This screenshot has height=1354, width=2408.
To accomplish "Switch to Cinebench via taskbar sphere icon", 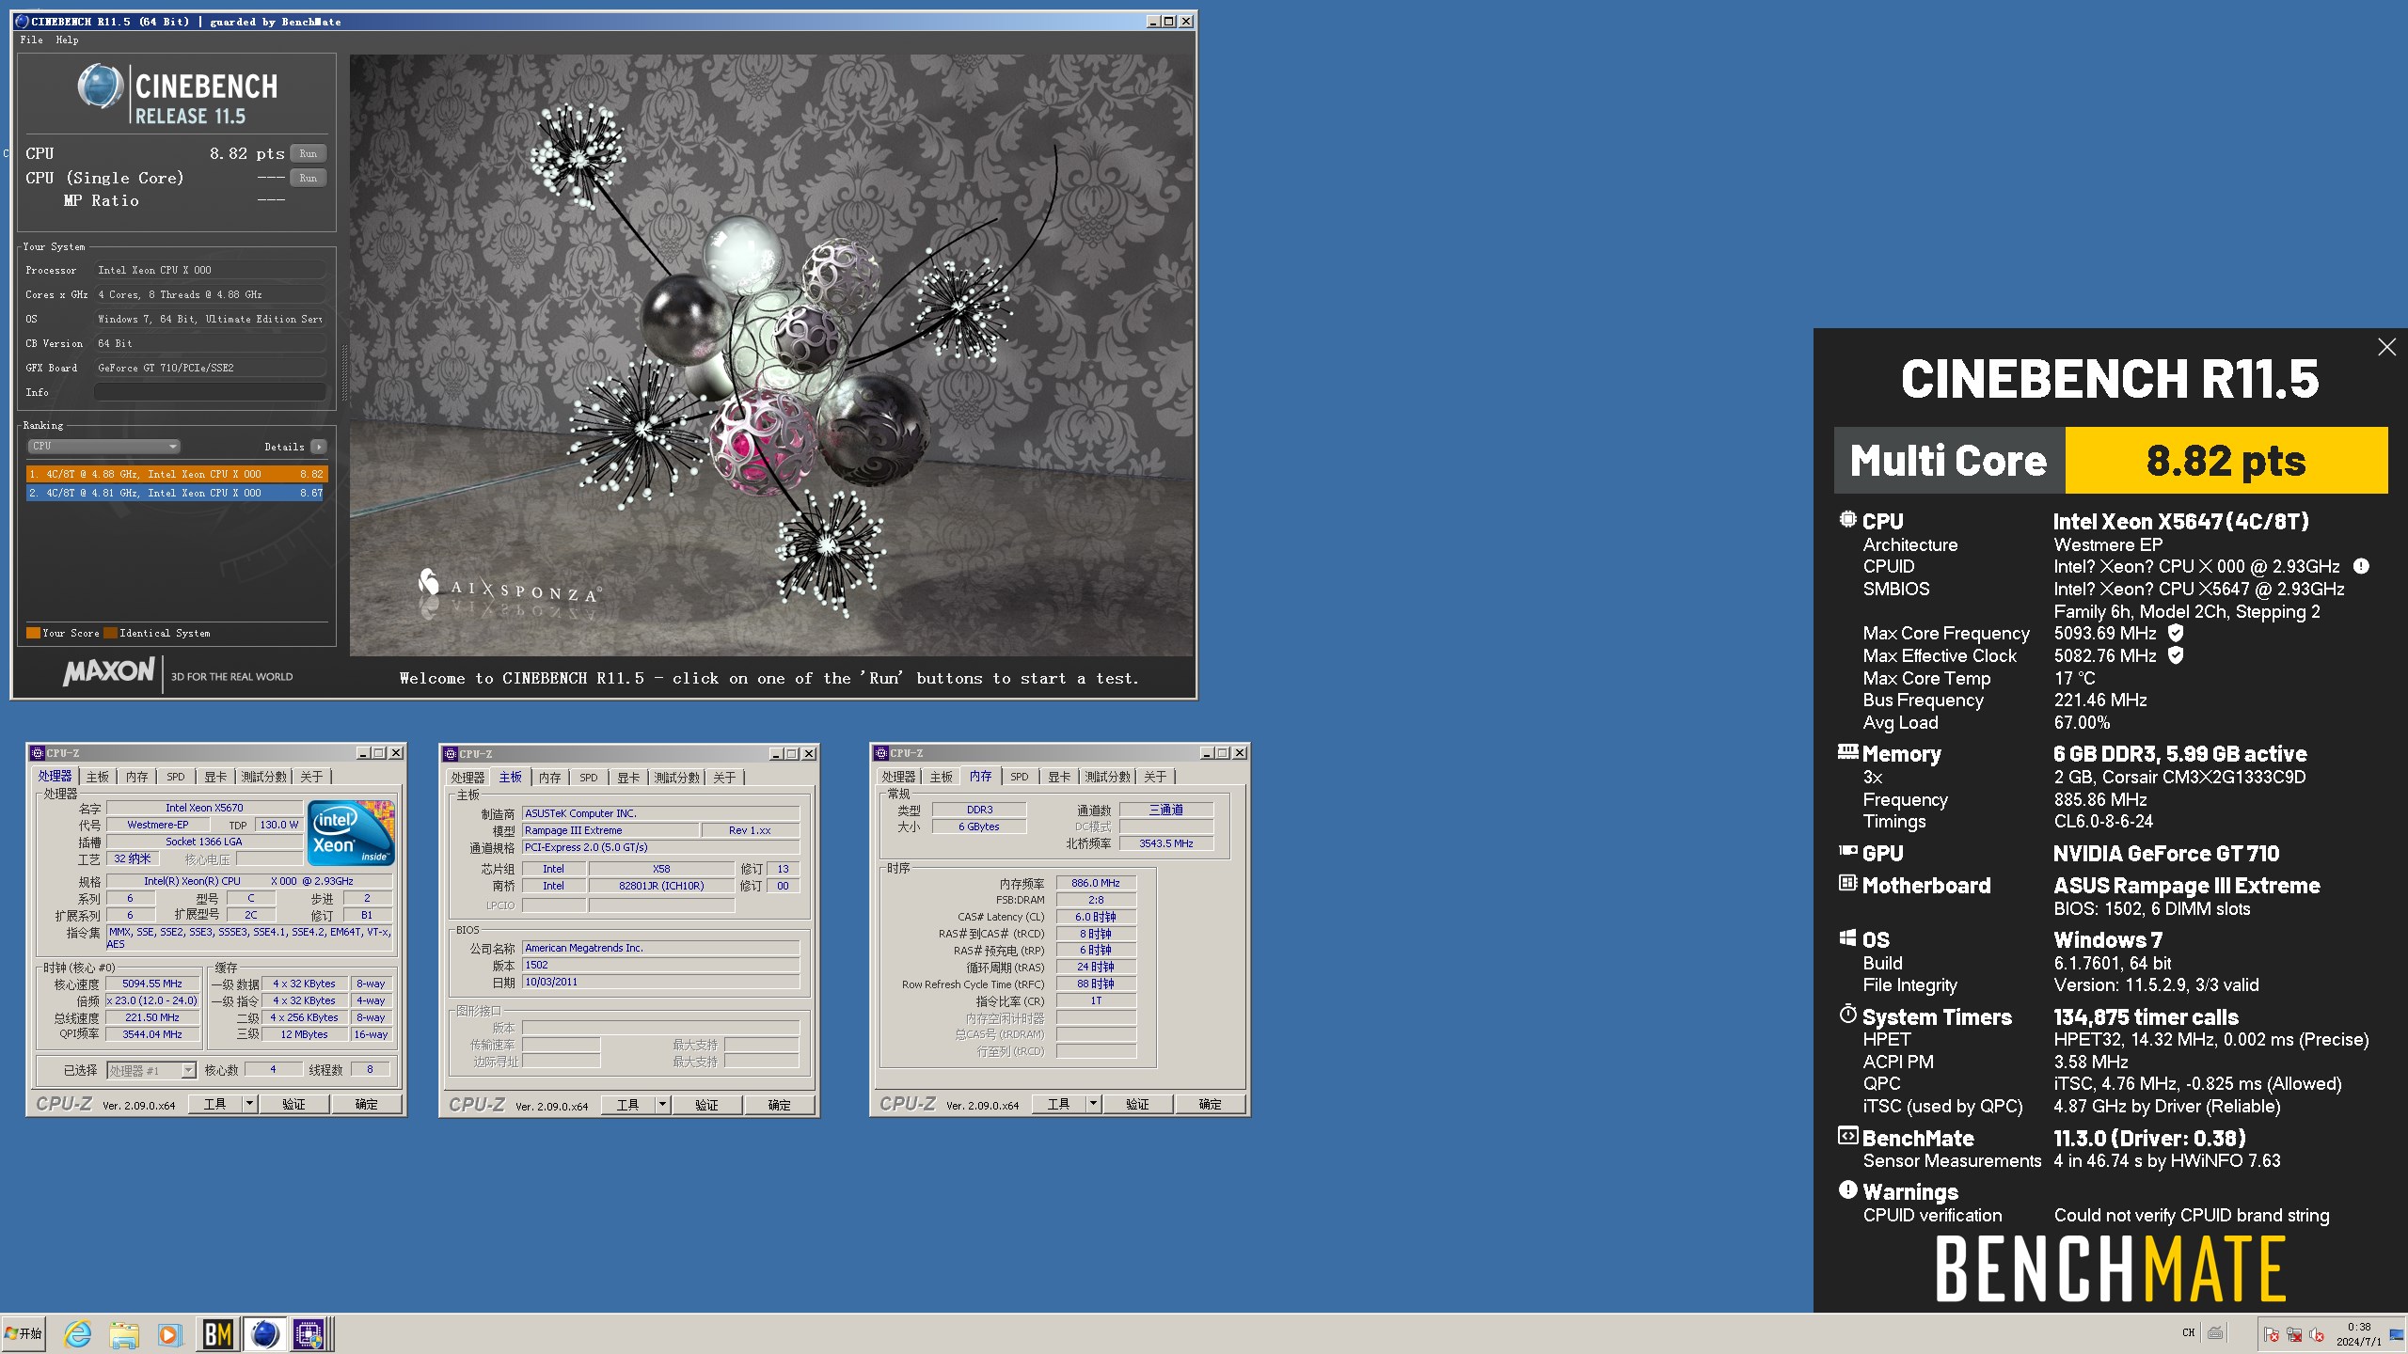I will point(265,1333).
